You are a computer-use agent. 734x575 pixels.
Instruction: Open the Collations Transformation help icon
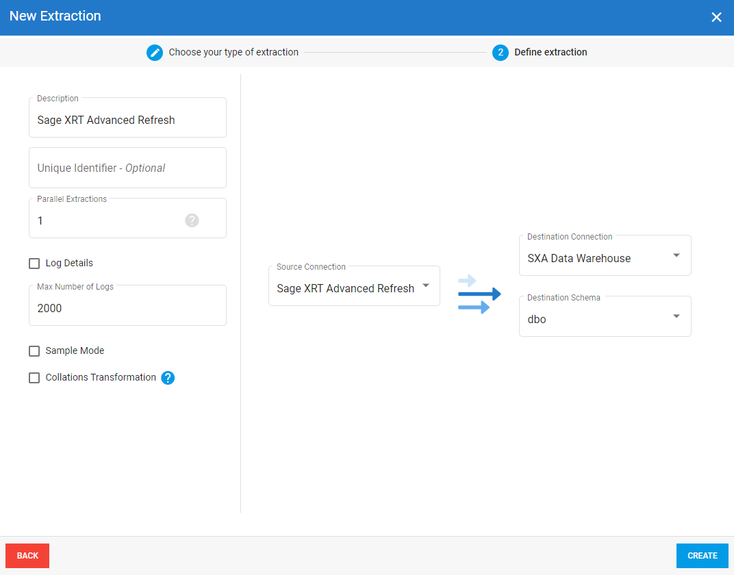coord(168,378)
